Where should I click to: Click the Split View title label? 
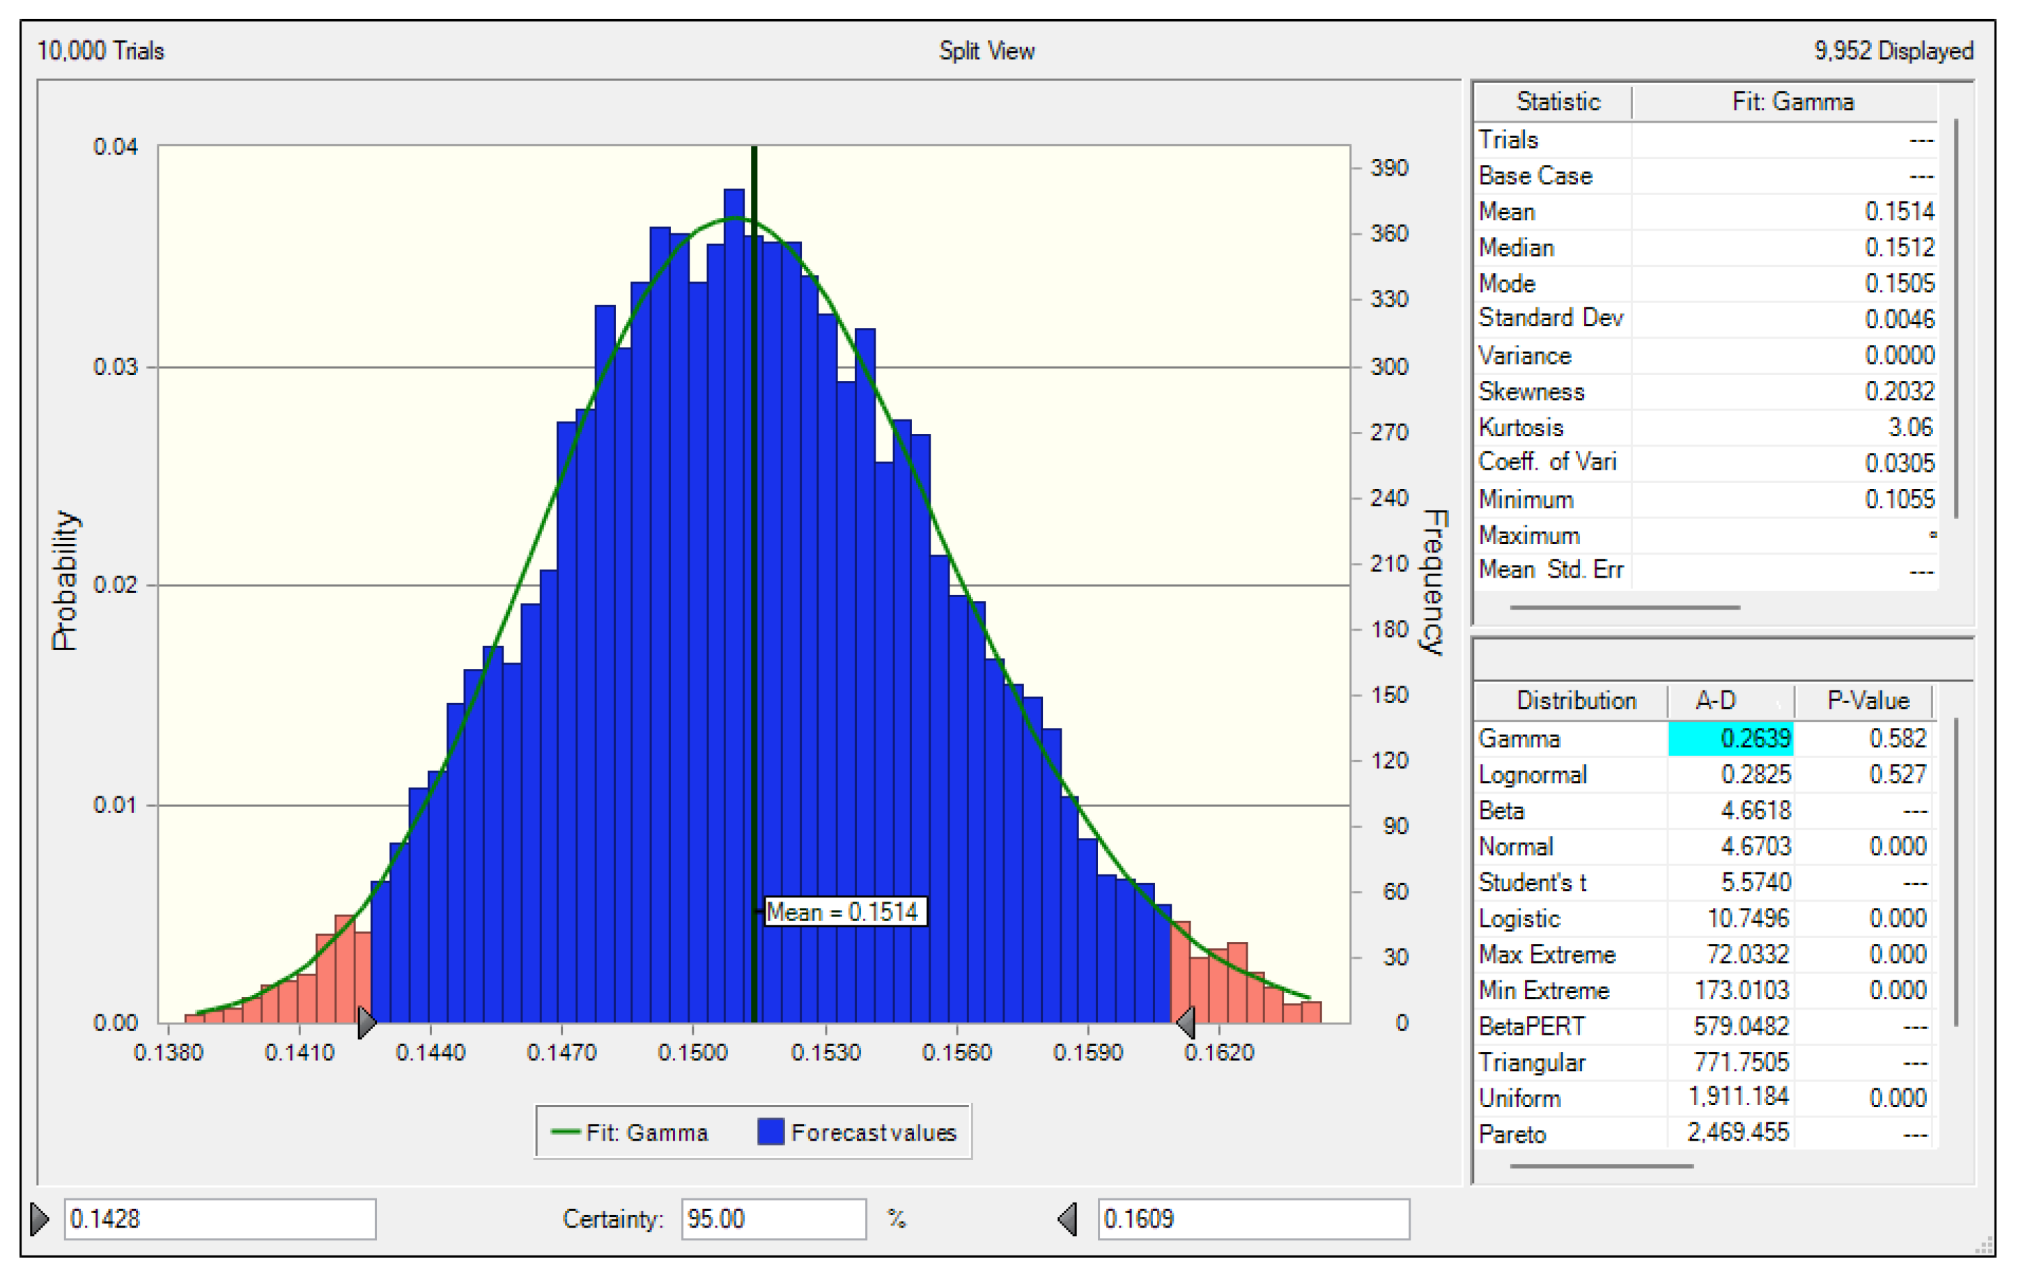pyautogui.click(x=986, y=52)
